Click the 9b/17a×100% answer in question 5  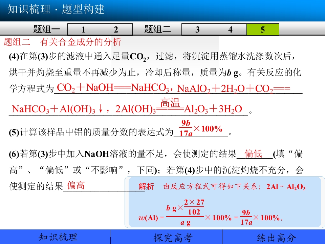click(201, 129)
